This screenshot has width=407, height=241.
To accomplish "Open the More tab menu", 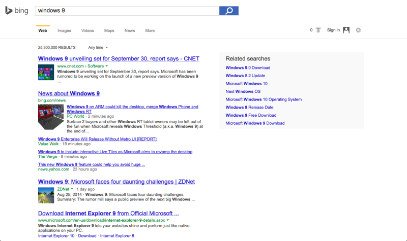I will point(150,30).
